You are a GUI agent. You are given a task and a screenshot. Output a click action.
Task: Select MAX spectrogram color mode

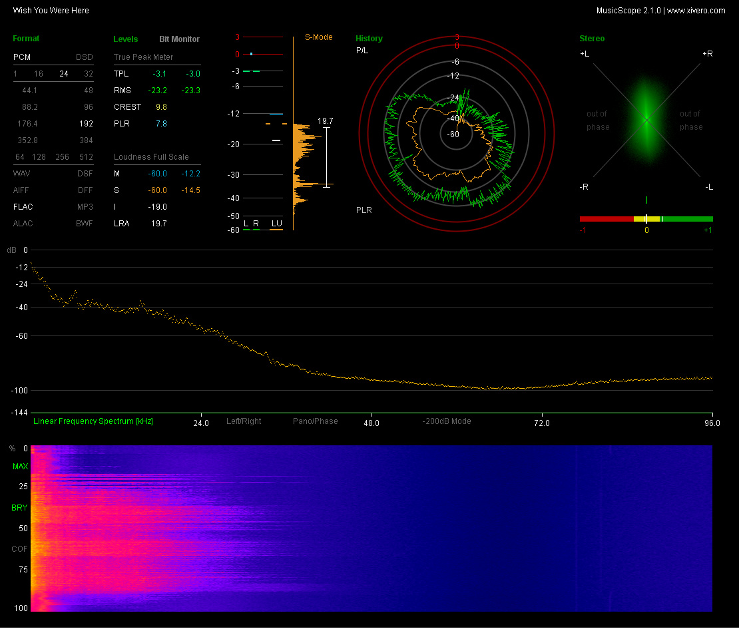(x=20, y=467)
